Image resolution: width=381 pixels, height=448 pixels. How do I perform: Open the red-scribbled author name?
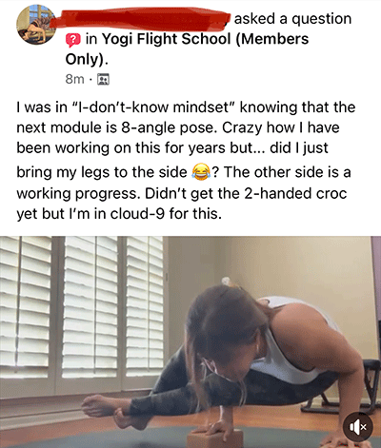[x=141, y=20]
